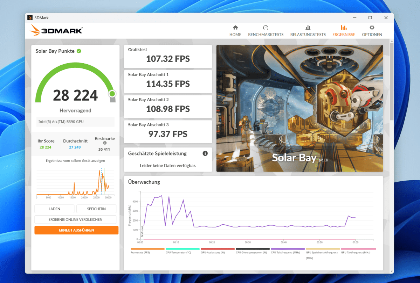This screenshot has height=283, width=420.
Task: Click the speedometer icon above BENCHMARKTESTS
Action: point(266,27)
